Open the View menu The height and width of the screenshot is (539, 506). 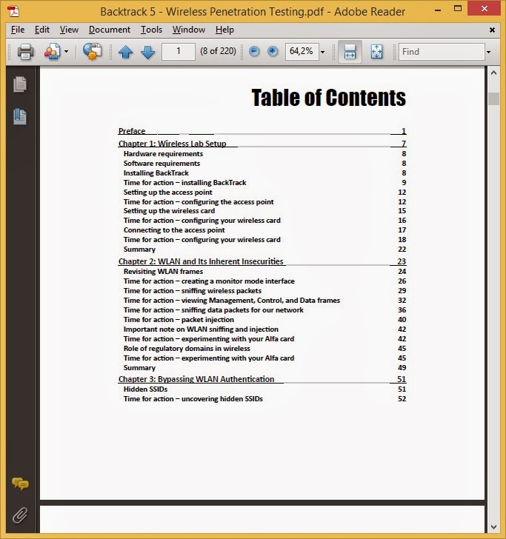(x=69, y=30)
